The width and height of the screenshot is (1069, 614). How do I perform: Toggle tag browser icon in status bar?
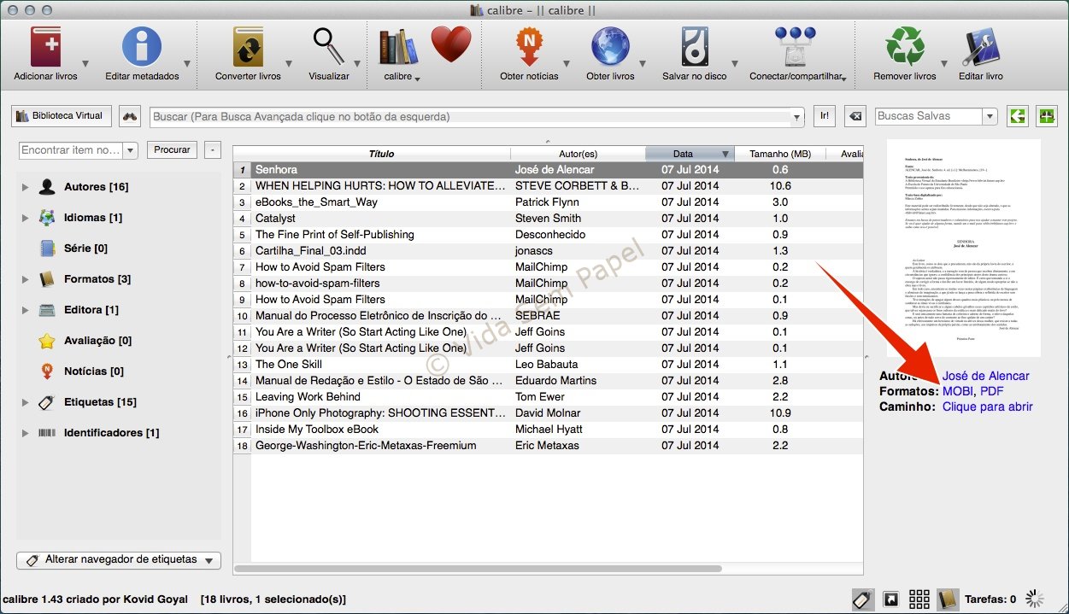pos(863,599)
